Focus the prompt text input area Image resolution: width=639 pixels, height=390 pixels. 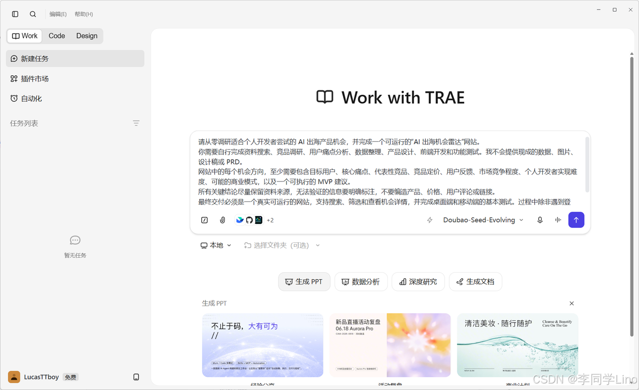coord(387,172)
